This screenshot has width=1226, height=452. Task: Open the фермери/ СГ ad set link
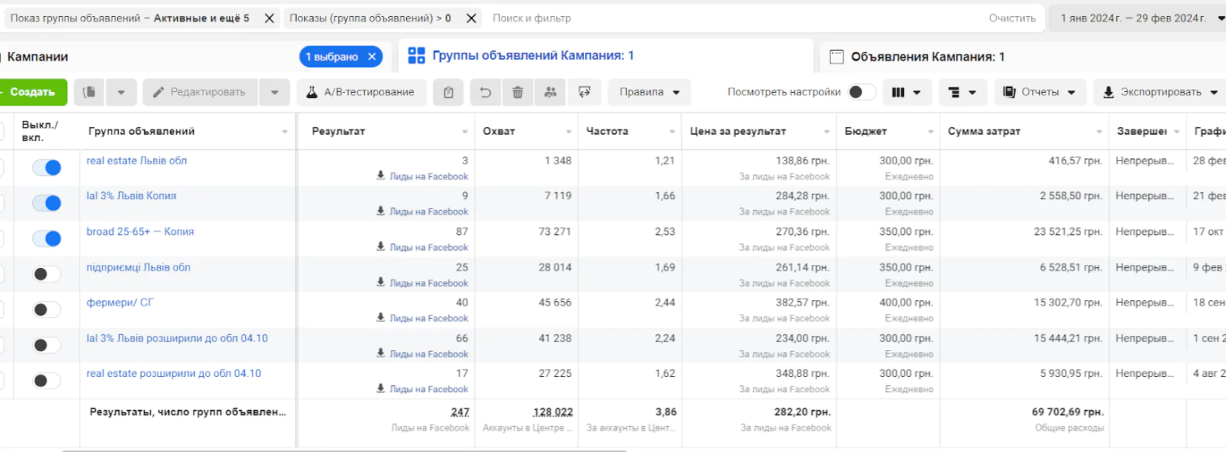[x=120, y=303]
